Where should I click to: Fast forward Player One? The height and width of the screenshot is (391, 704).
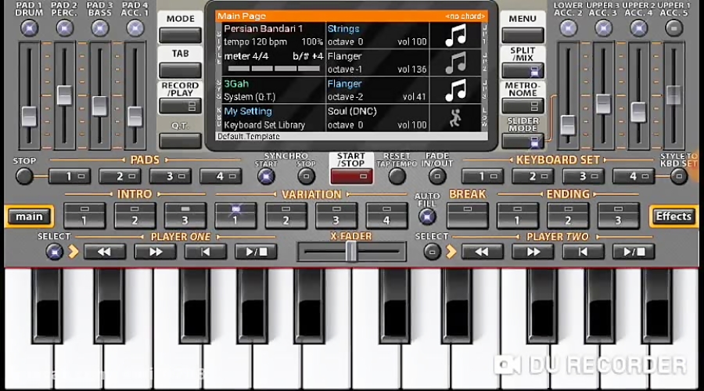coord(155,252)
